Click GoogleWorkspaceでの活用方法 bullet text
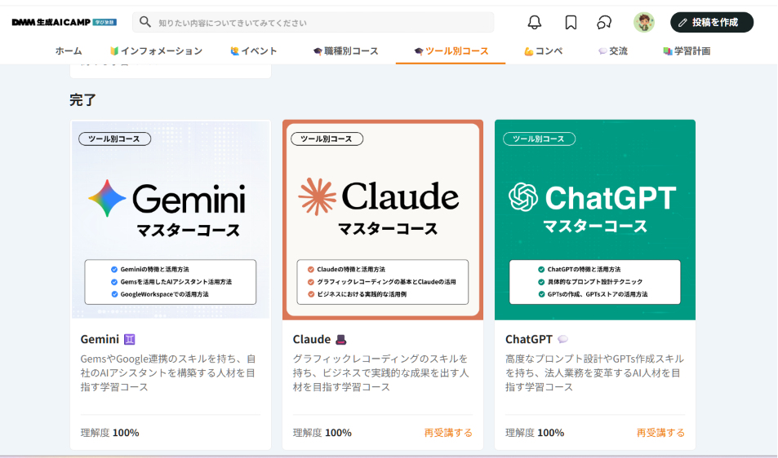Image resolution: width=778 pixels, height=458 pixels. (164, 294)
